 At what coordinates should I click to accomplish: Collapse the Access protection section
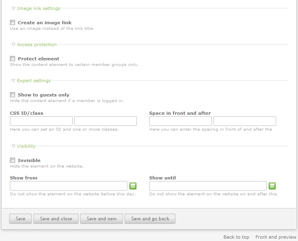[35, 44]
